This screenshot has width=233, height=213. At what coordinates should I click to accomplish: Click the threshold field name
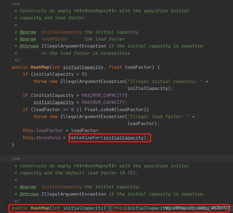48,138
